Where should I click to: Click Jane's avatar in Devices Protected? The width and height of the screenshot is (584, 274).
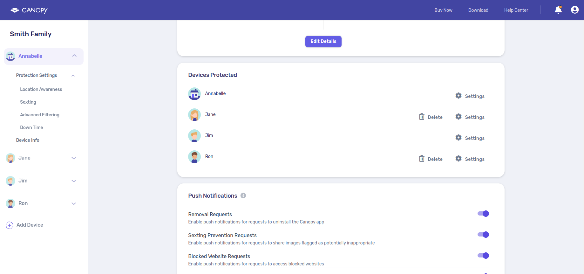tap(194, 115)
